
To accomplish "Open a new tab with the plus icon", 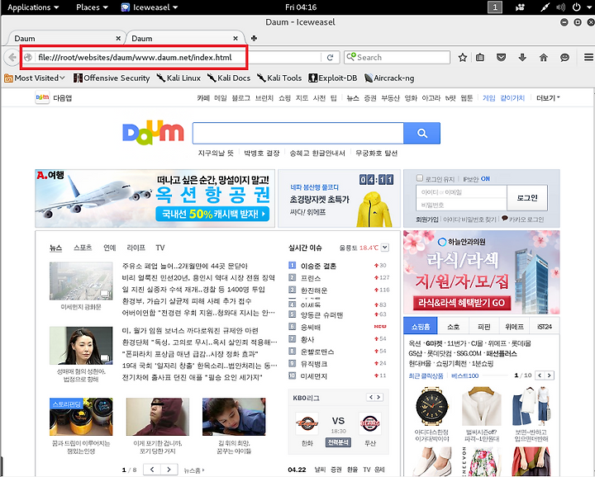I will 254,38.
